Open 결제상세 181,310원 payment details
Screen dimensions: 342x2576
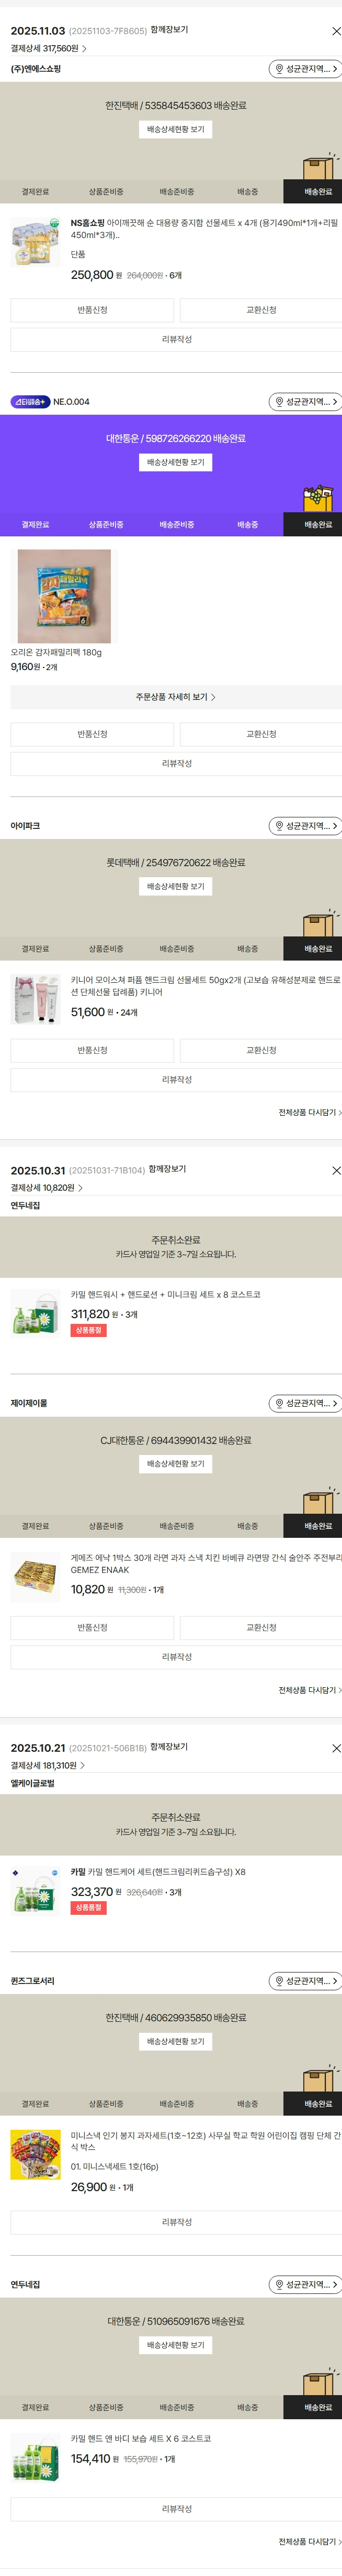click(x=49, y=1766)
